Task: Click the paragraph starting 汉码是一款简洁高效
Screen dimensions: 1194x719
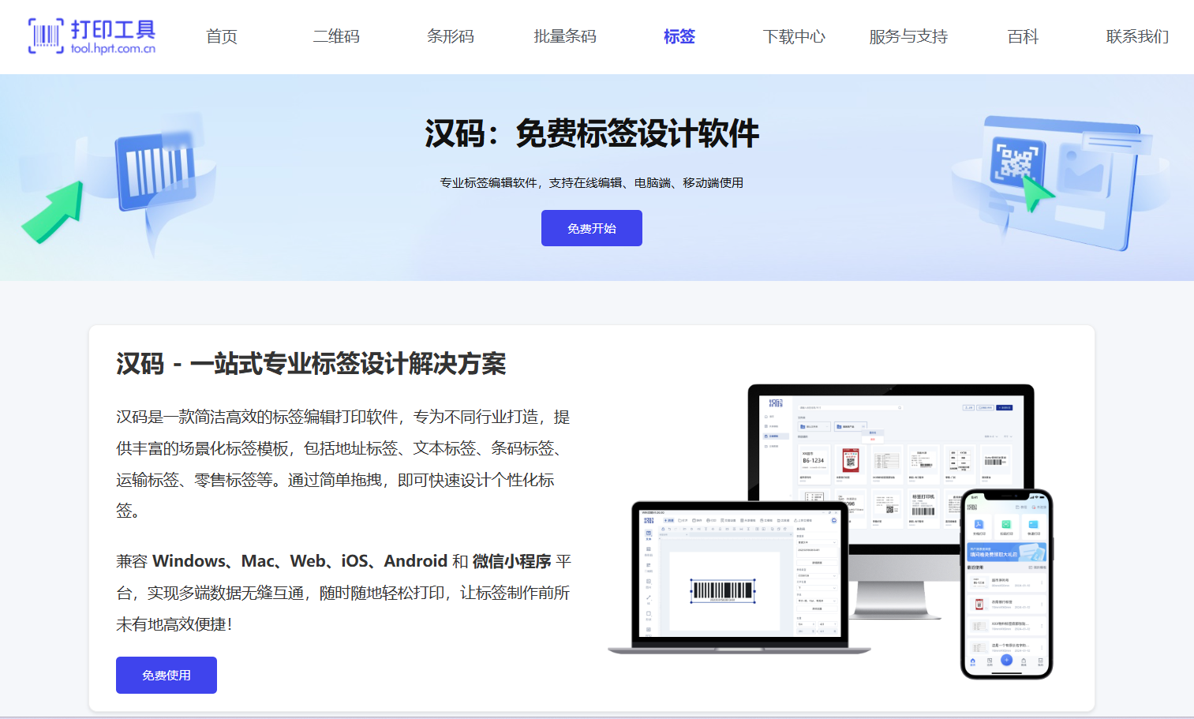Action: (x=343, y=464)
